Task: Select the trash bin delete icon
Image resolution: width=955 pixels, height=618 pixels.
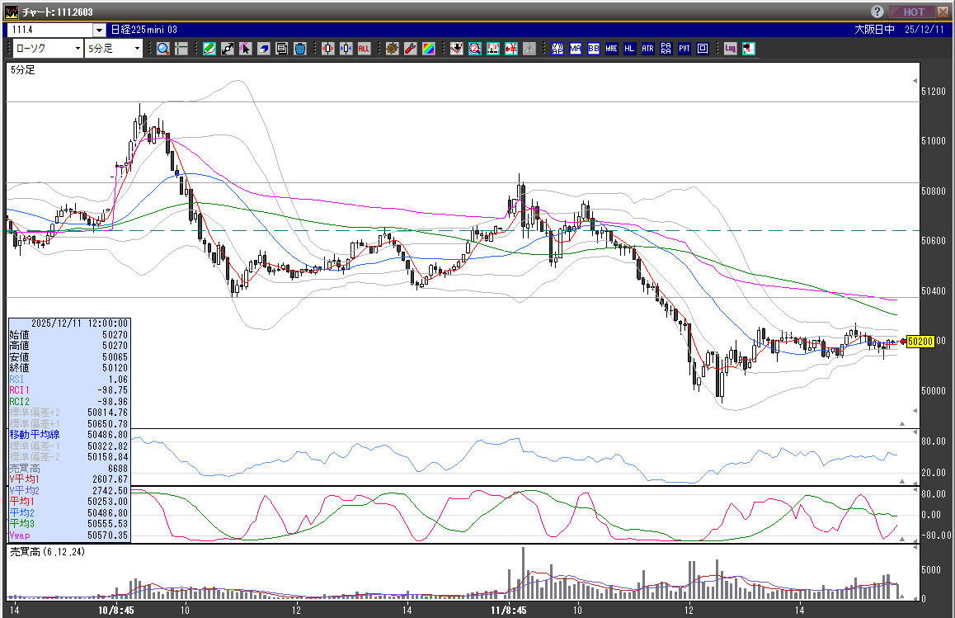Action: pos(300,49)
